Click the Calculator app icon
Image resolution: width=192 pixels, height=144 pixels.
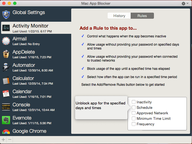(x=6, y=80)
